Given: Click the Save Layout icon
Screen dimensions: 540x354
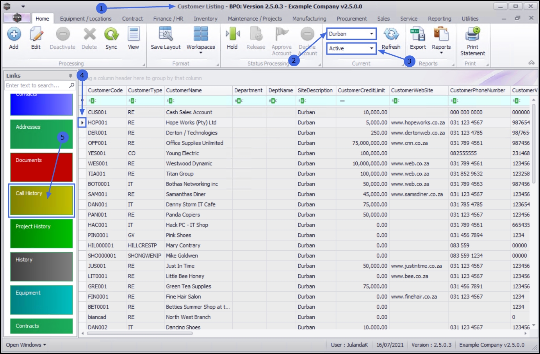Looking at the screenshot, I should 166,34.
